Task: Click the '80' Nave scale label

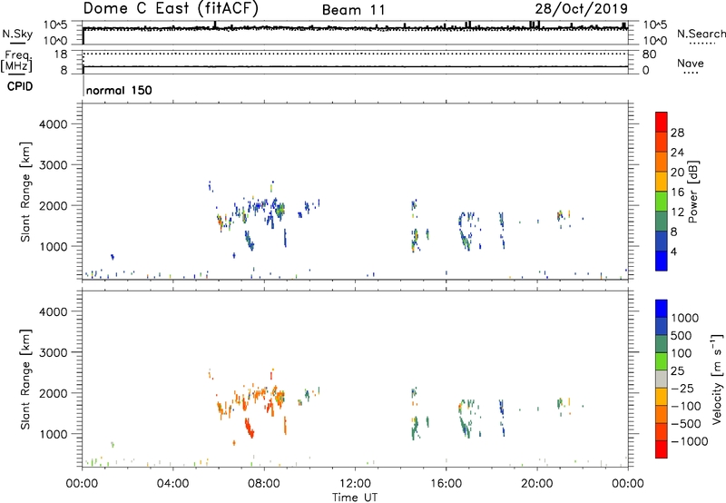Action: coord(649,54)
